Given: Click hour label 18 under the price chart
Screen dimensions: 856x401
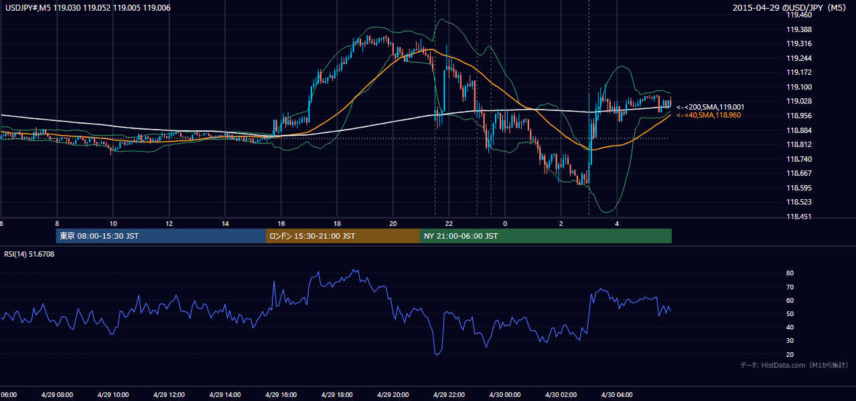Looking at the screenshot, I should (x=338, y=224).
